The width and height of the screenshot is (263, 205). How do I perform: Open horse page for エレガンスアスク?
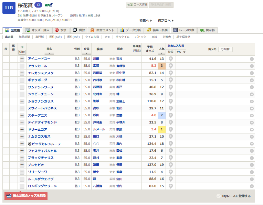coord(41,73)
